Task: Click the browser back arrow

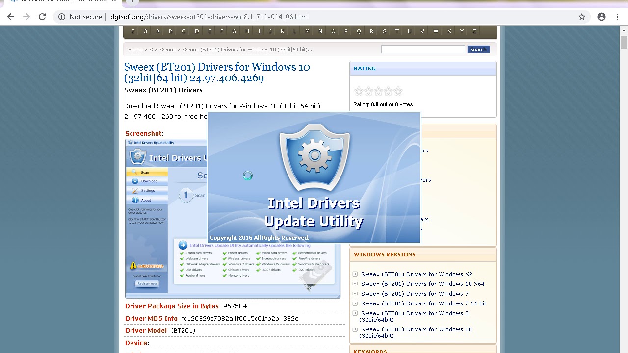Action: pos(11,17)
